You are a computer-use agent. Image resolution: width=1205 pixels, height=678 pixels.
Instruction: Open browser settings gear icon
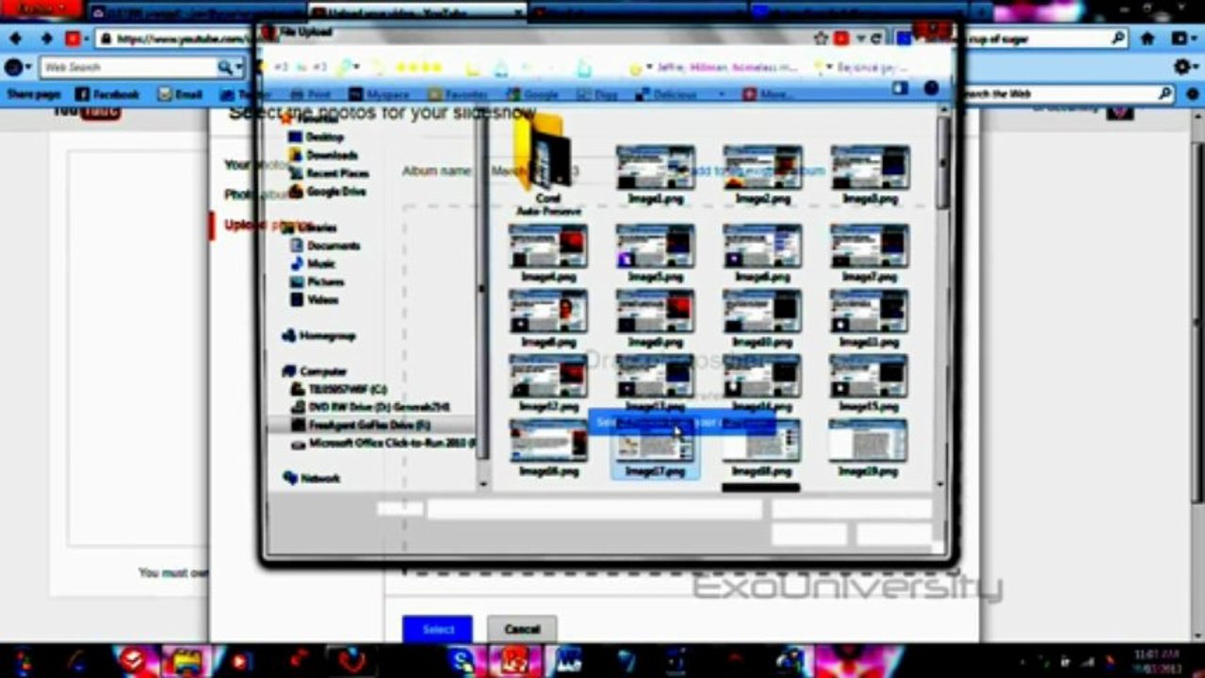coord(1184,67)
